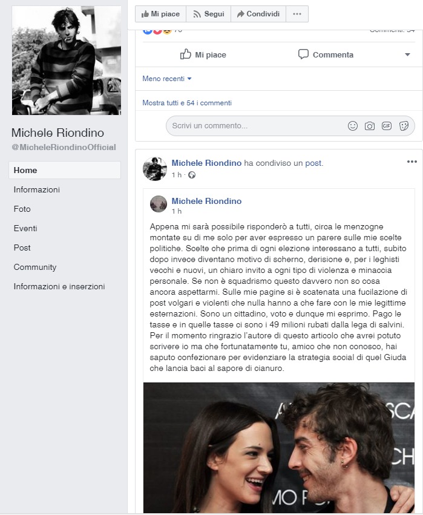Open the three-dot options on shared post
The image size is (423, 515).
tap(412, 162)
